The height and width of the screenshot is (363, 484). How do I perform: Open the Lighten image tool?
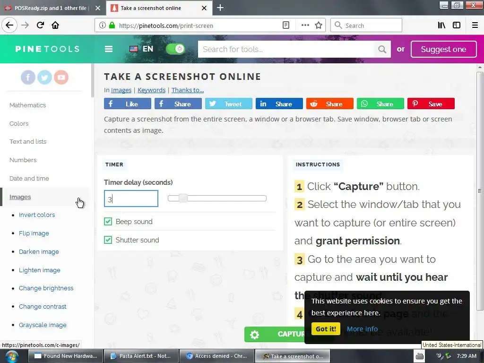point(40,270)
